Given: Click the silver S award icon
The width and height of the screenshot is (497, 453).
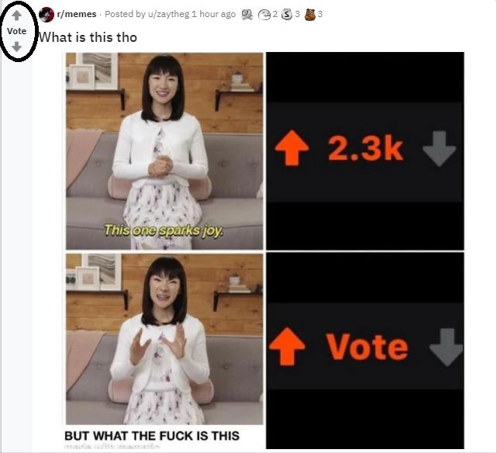Looking at the screenshot, I should (x=287, y=14).
